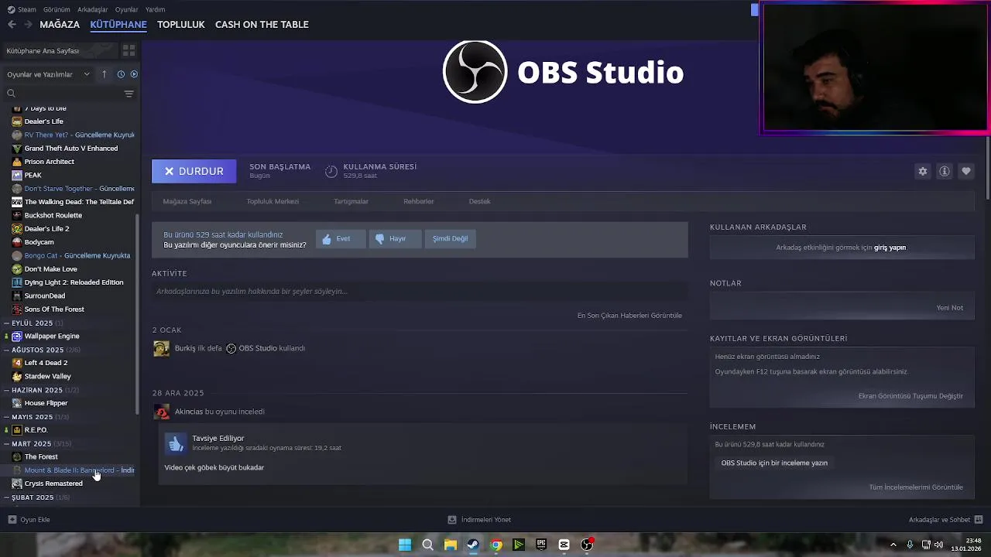
Task: Open Google Chrome from taskbar
Action: (x=495, y=545)
